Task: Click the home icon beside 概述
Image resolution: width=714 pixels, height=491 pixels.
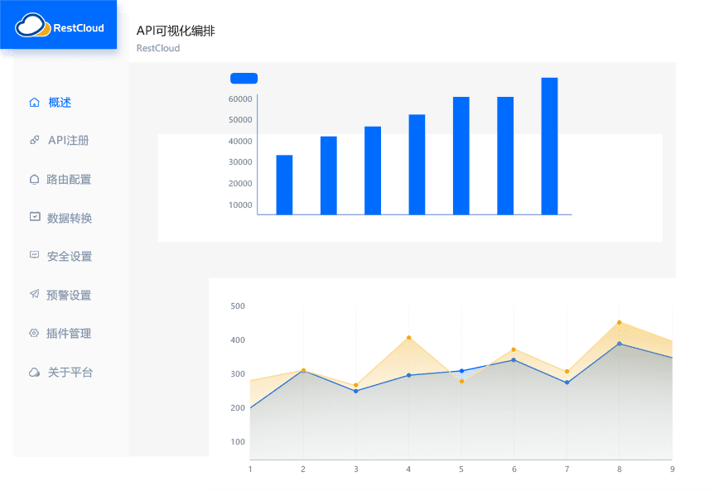Action: pos(34,103)
